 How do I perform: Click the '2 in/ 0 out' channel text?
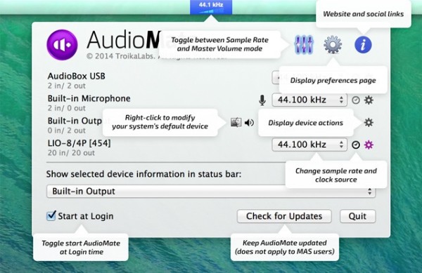point(67,108)
